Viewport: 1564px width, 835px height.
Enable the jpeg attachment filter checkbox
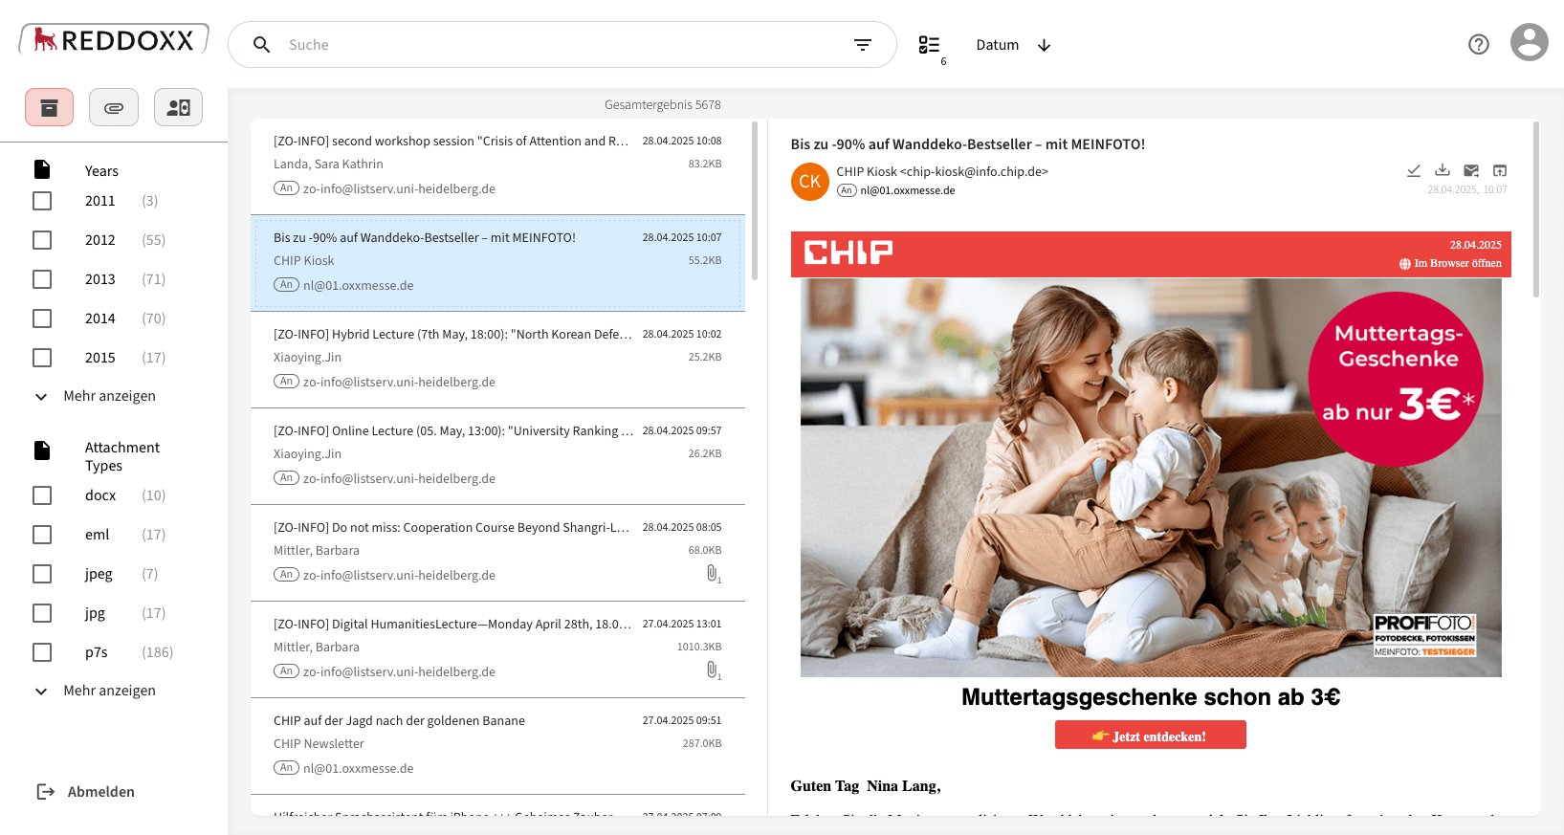point(42,574)
